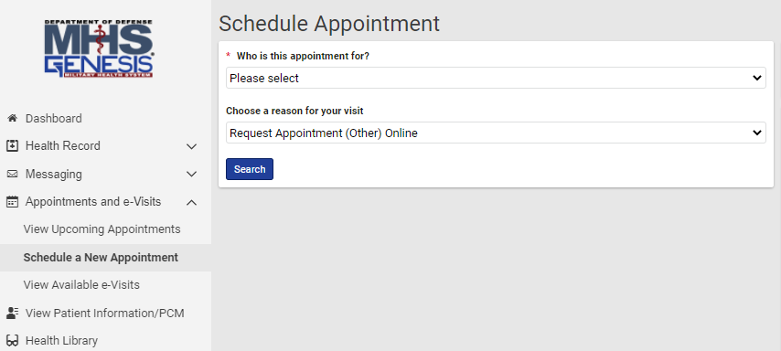Go to the Dashboard page

click(x=54, y=119)
